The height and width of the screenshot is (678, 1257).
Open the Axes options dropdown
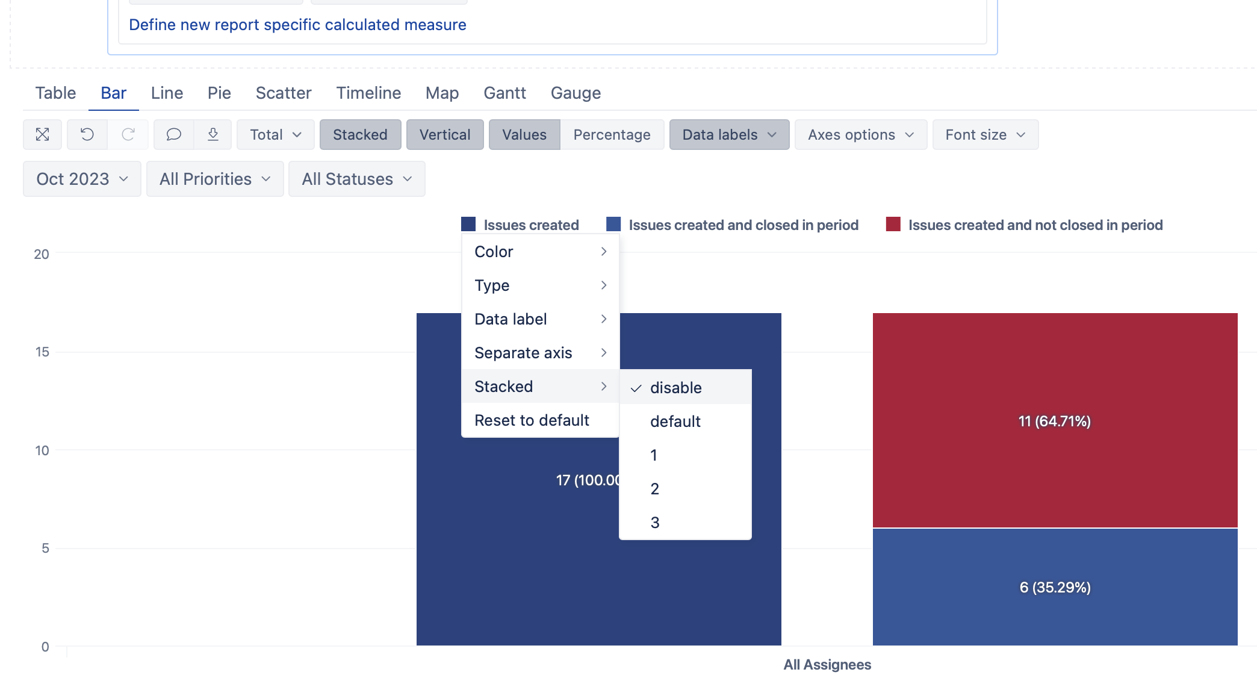click(860, 134)
